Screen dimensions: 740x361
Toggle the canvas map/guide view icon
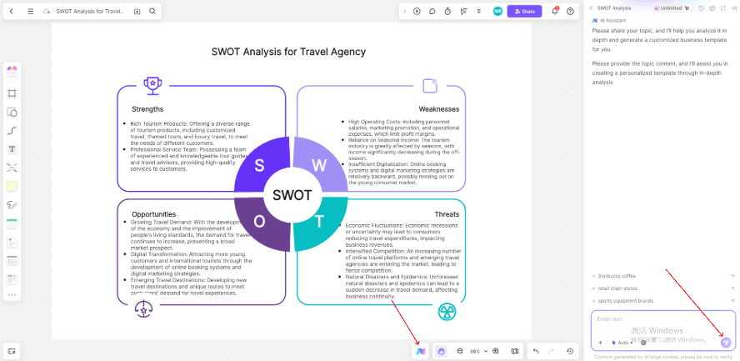coord(514,351)
